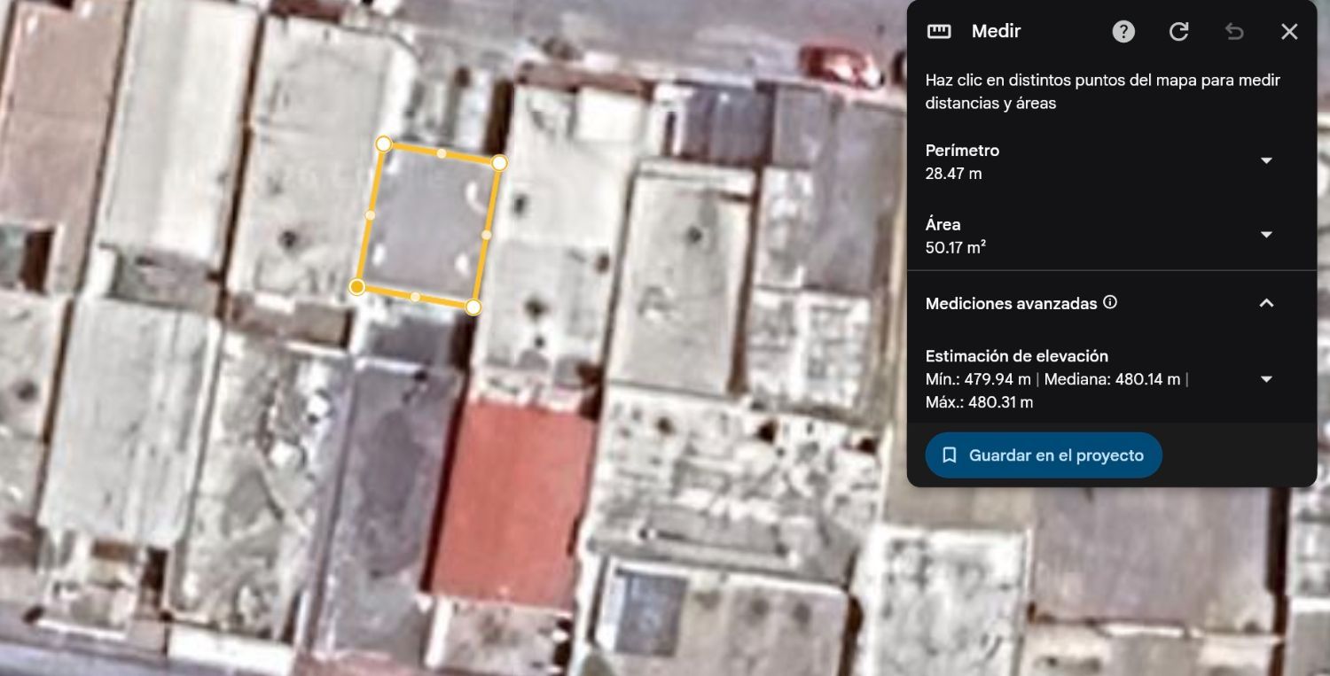
Task: Select the filled orange bottom-left polygon vertex
Action: (356, 286)
